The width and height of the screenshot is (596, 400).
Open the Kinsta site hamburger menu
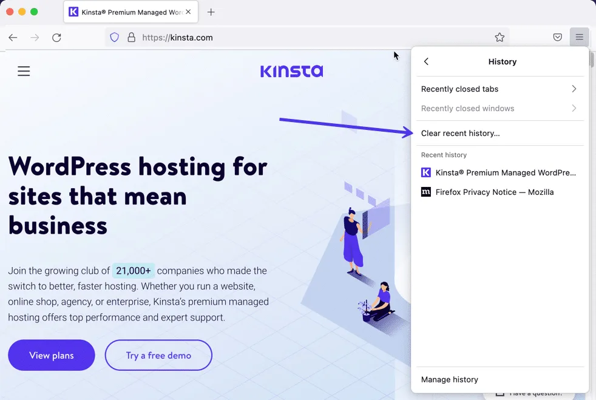tap(24, 71)
